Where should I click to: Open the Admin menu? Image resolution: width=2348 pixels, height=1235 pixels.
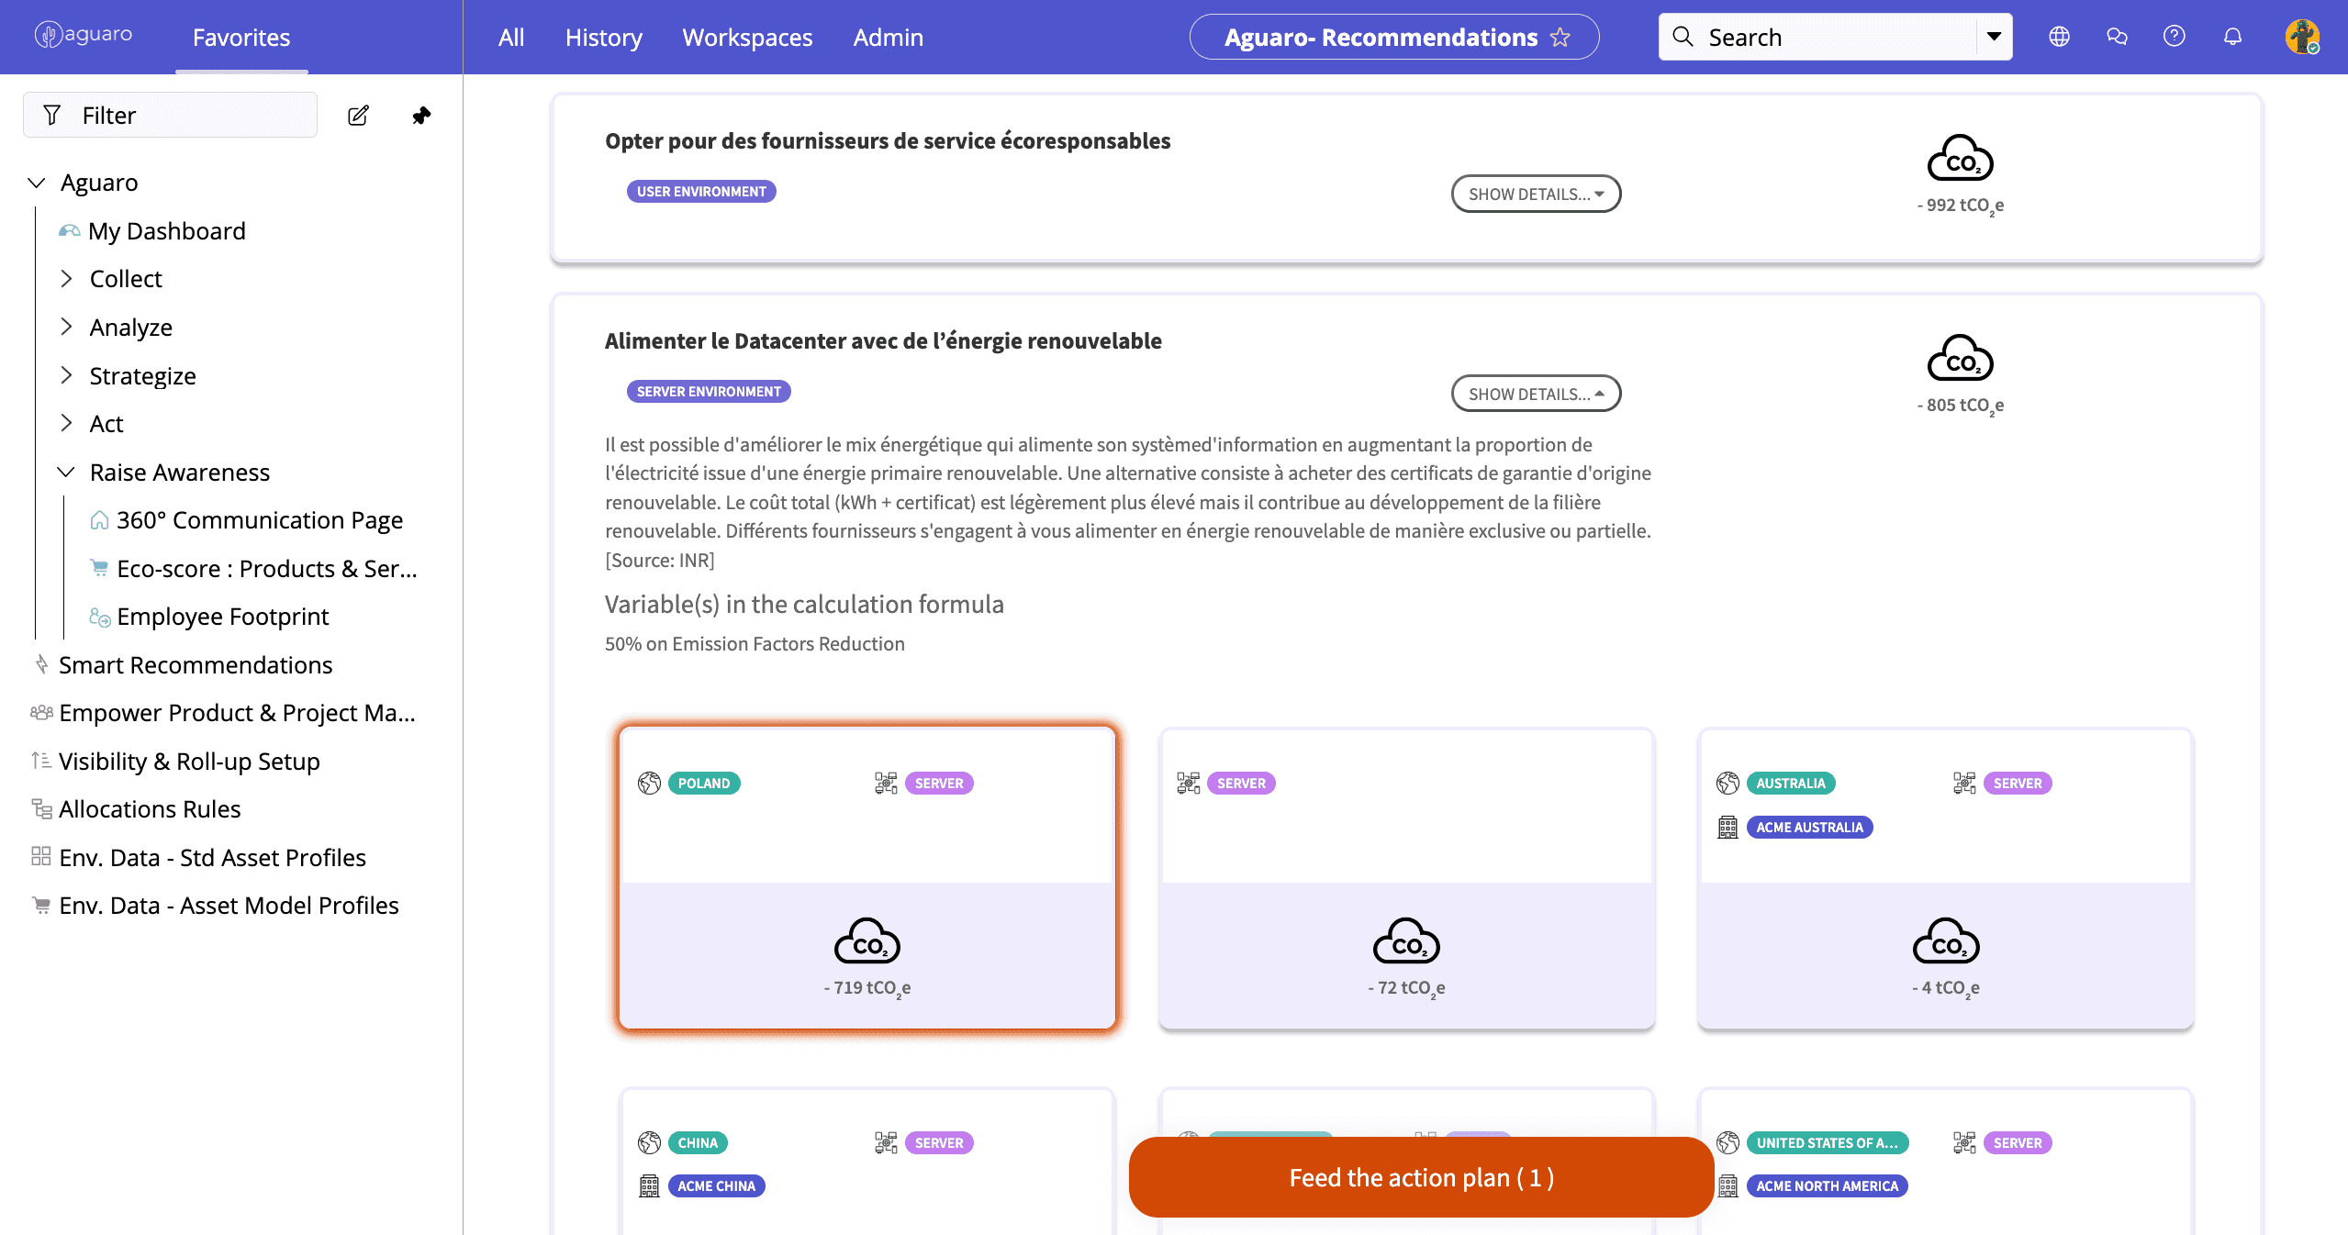point(887,37)
